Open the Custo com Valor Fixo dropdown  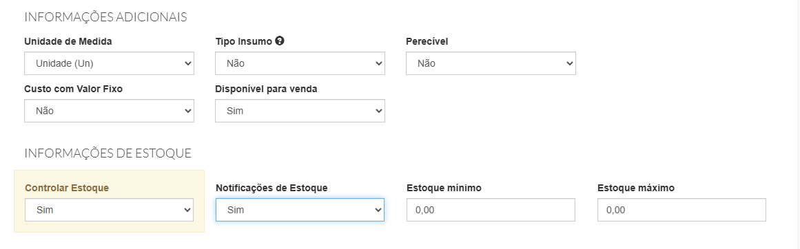click(109, 111)
